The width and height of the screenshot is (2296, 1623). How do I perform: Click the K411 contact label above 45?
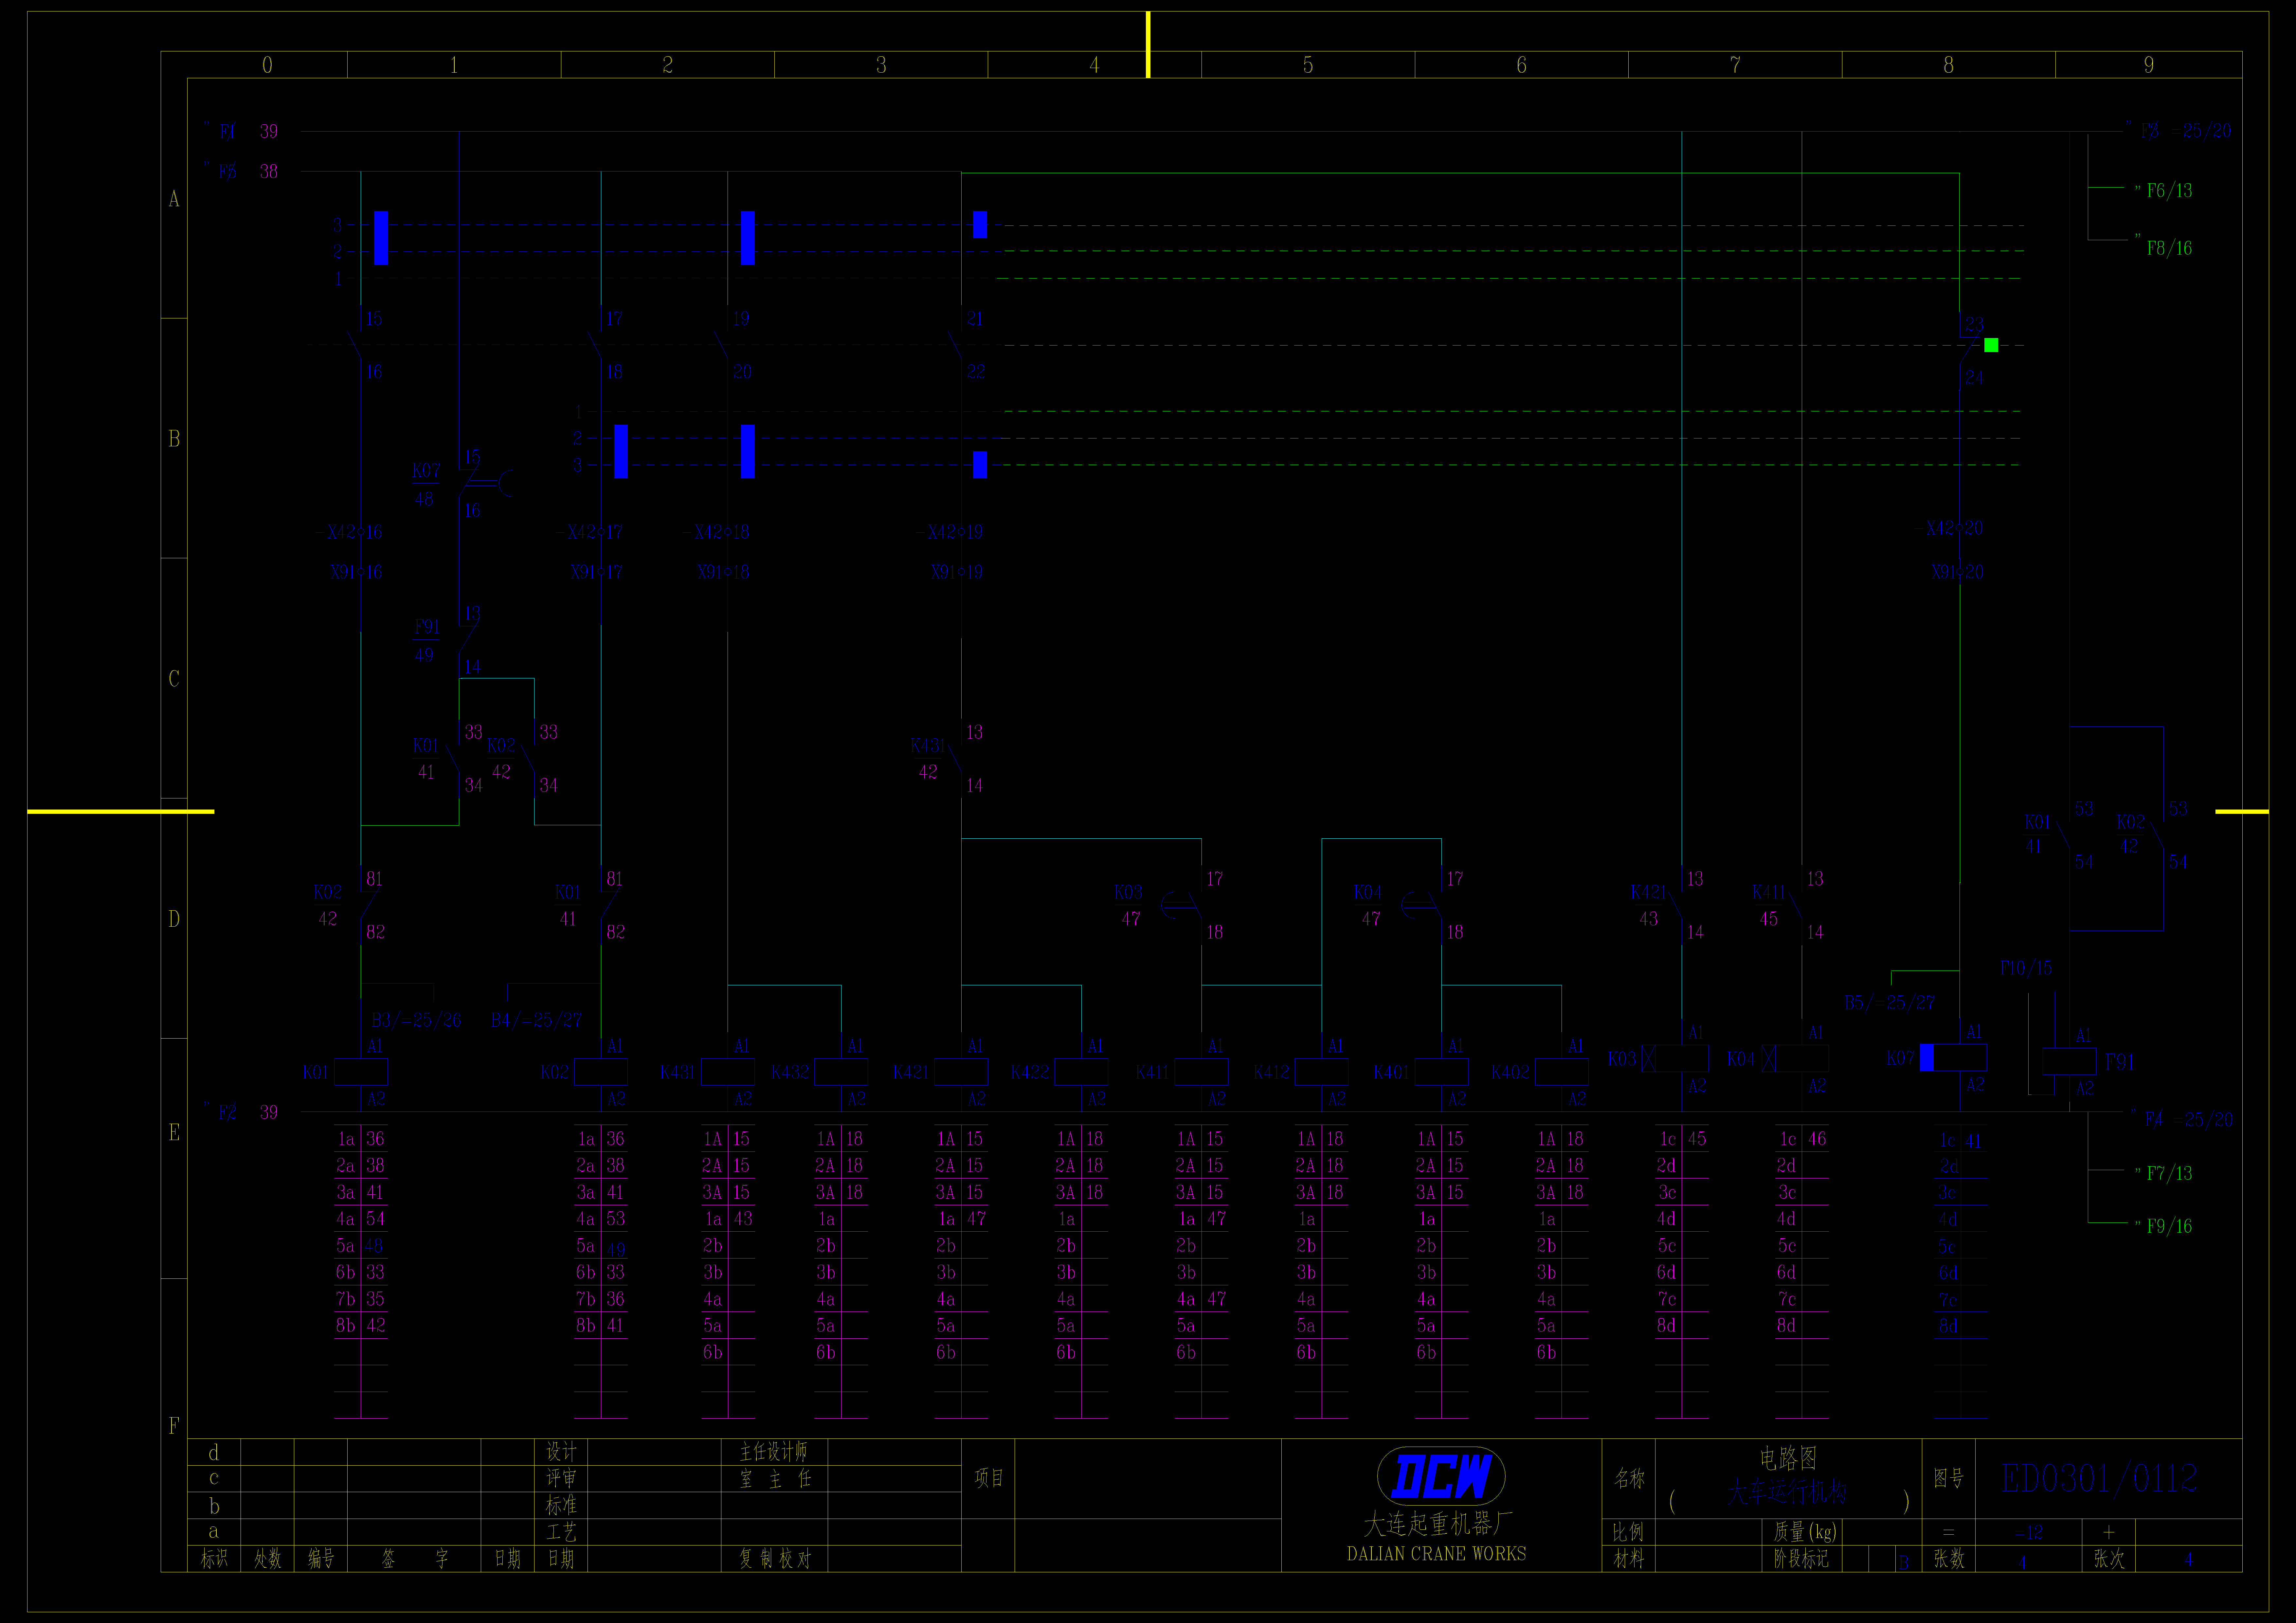click(x=1769, y=892)
